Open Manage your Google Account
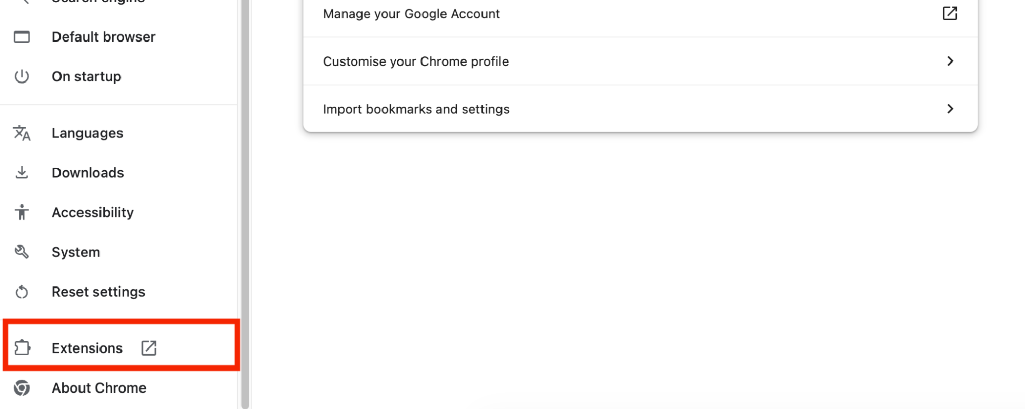 pos(411,14)
